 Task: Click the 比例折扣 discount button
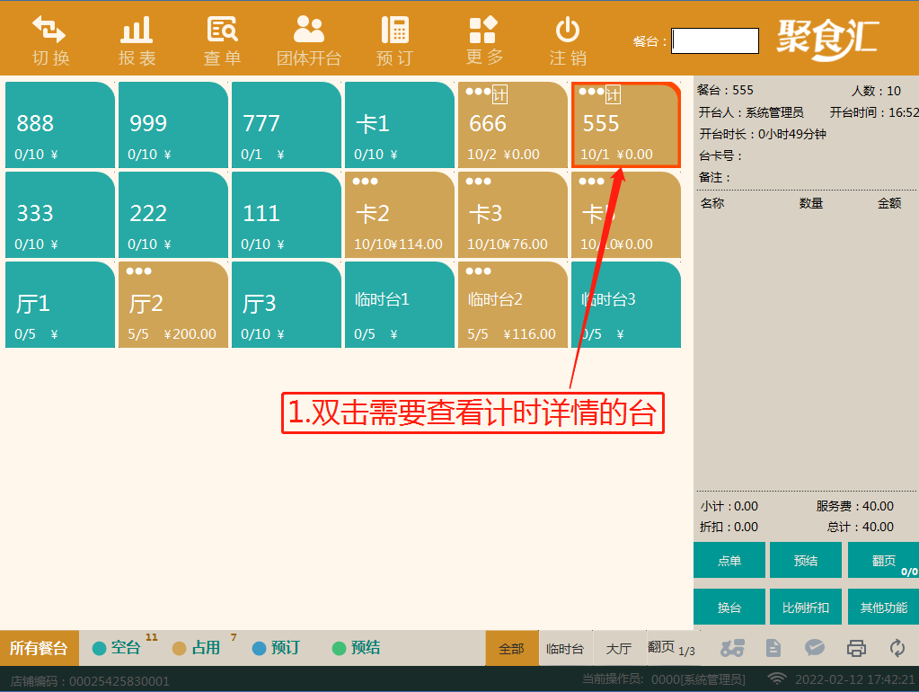[x=805, y=607]
